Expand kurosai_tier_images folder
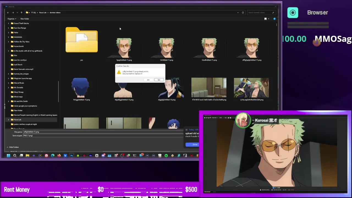The height and width of the screenshot is (198, 352). (x=8, y=74)
